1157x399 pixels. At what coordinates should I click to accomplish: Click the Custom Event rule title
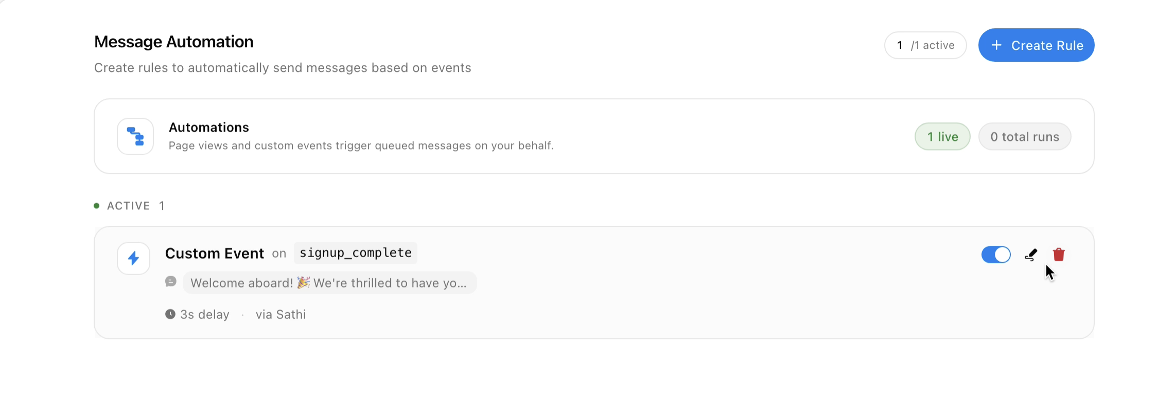[x=215, y=253]
